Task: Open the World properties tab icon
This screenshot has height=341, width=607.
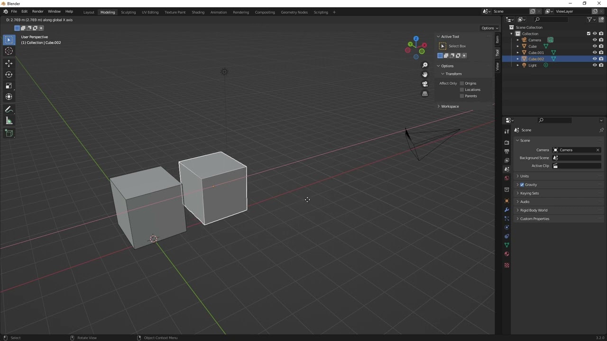Action: point(506,178)
